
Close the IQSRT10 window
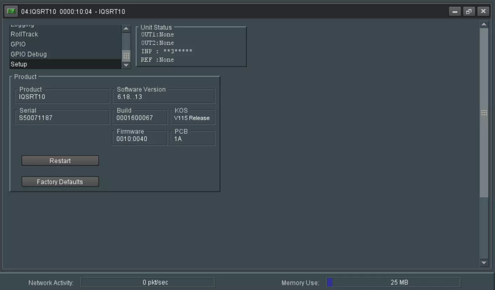483,12
